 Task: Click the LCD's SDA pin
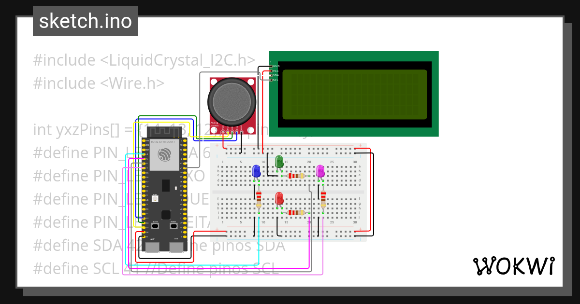tap(271, 75)
